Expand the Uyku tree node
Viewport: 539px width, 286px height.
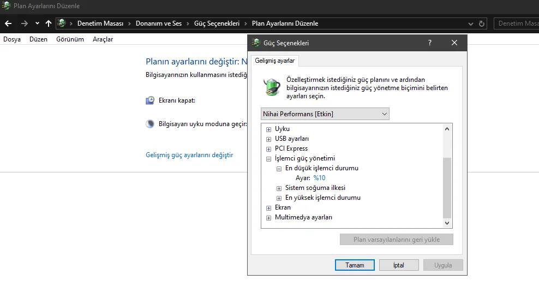point(268,129)
